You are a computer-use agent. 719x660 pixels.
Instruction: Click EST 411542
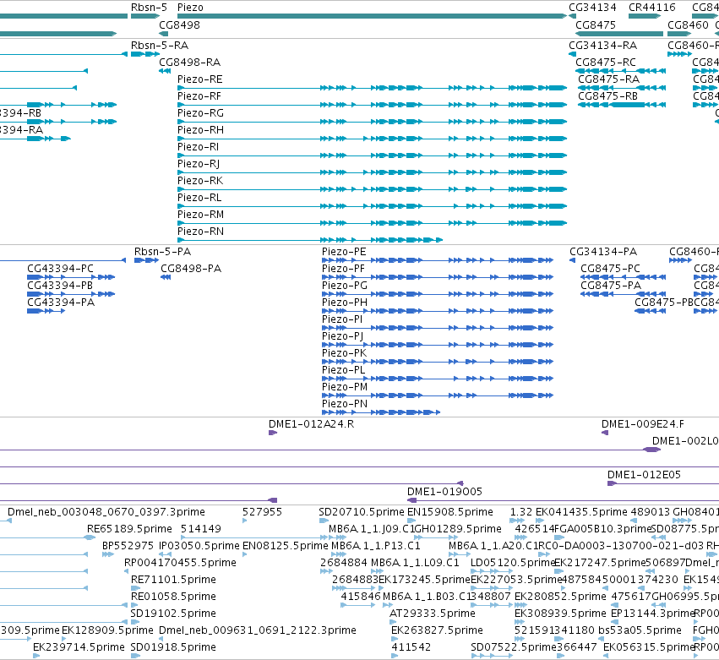411,647
